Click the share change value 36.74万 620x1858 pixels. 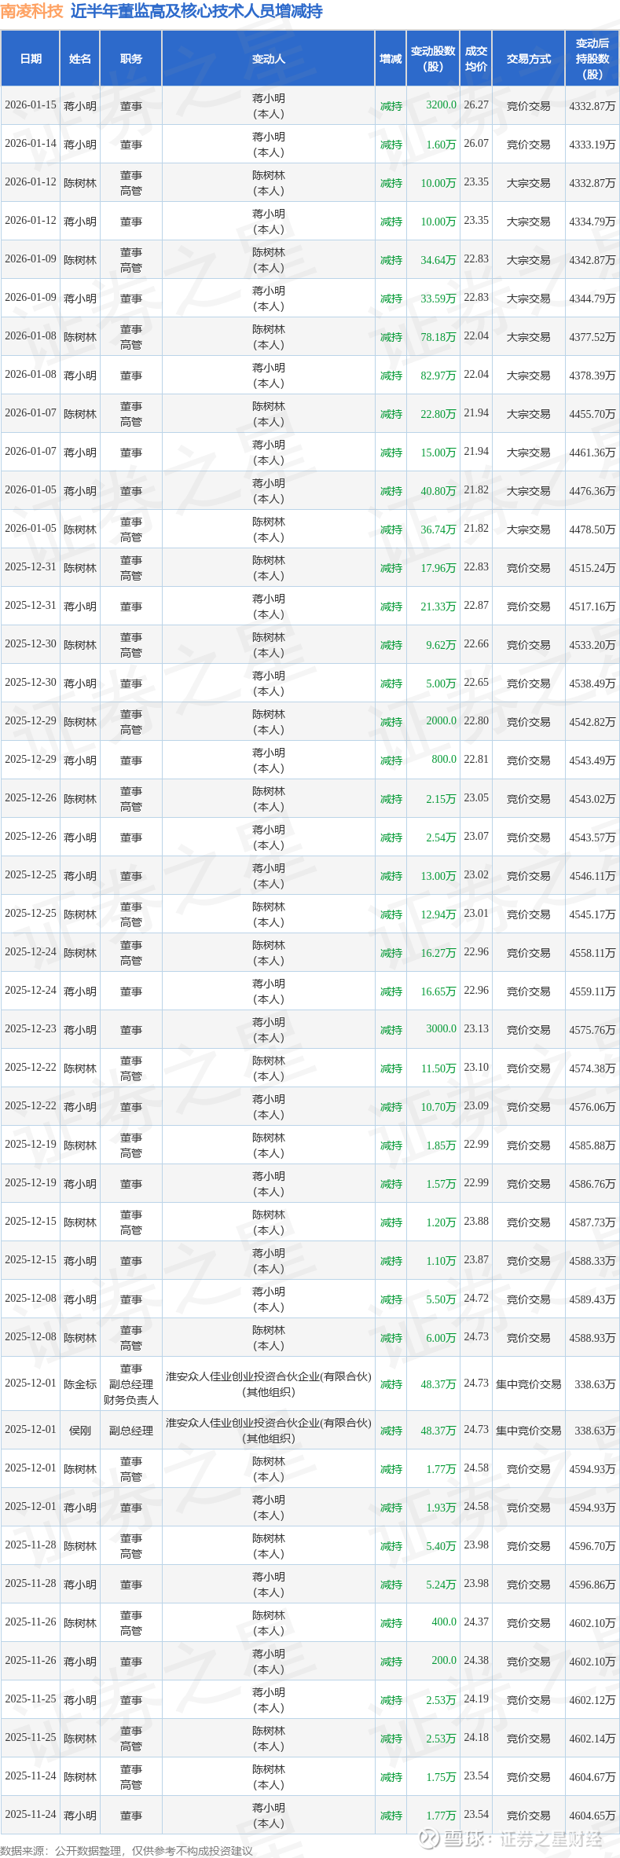click(438, 530)
